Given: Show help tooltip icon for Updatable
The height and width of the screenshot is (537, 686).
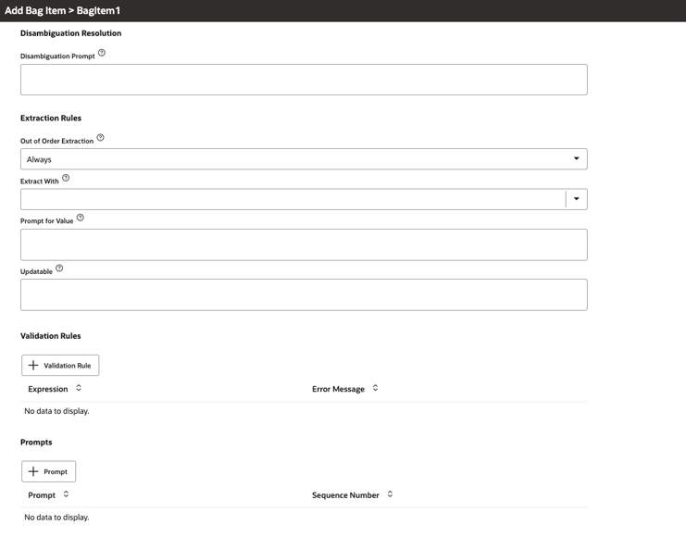Looking at the screenshot, I should tap(59, 268).
